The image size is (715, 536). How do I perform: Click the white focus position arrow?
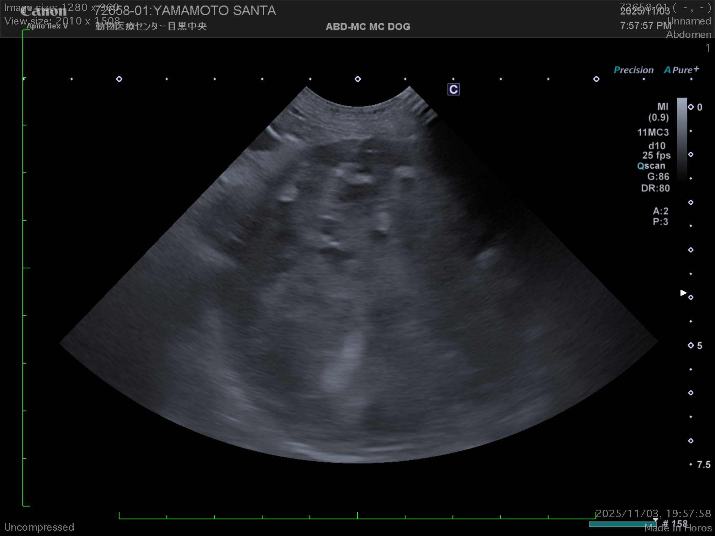tap(683, 293)
